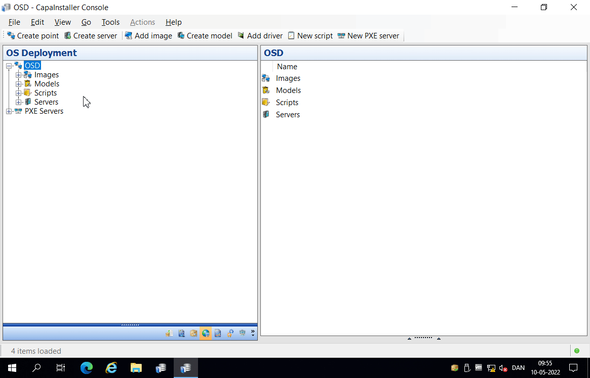The image size is (590, 378).
Task: Open the Go menu
Action: click(86, 22)
